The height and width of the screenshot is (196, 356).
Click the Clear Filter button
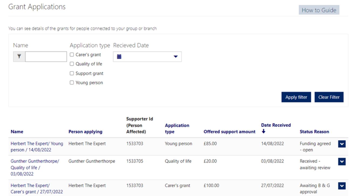click(329, 97)
